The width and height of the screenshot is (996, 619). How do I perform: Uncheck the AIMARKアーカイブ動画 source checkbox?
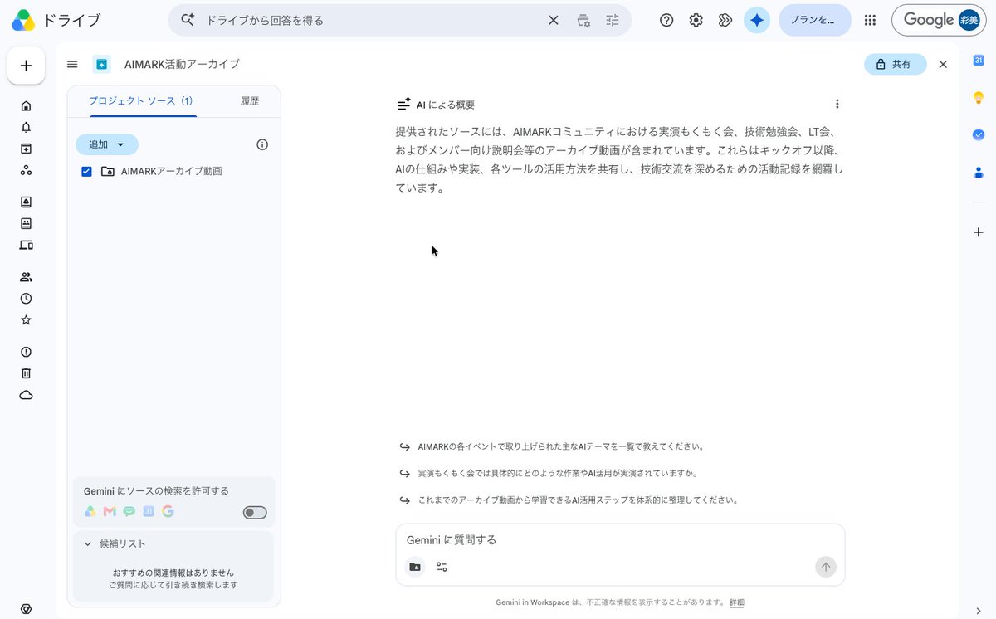(x=86, y=172)
